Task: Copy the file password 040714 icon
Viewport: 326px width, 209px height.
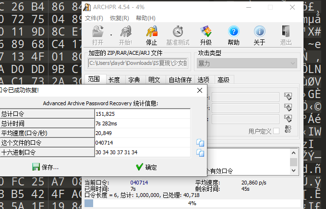Action: click(200, 143)
